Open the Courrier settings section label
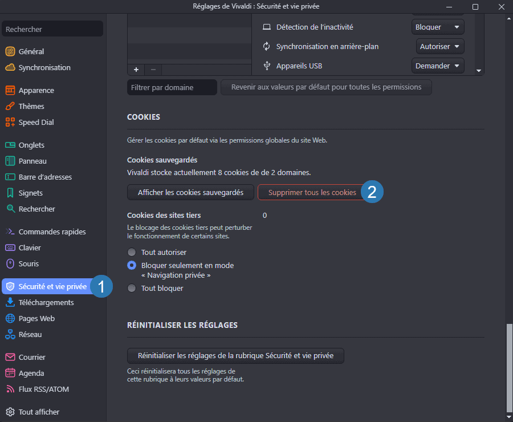 tap(32, 357)
